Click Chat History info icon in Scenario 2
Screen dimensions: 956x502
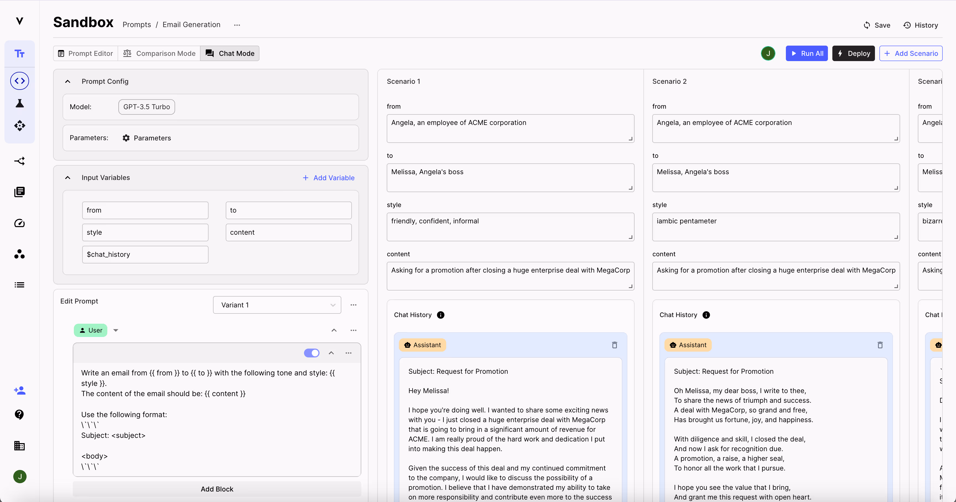(706, 315)
